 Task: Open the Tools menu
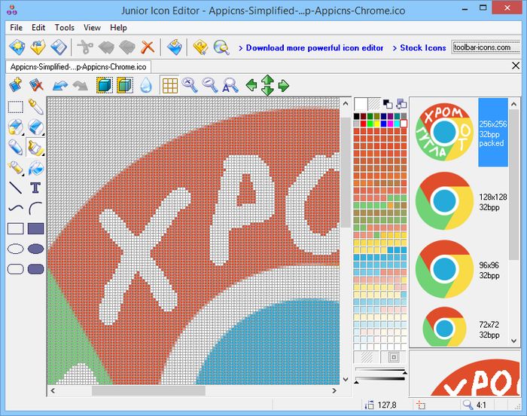pos(65,28)
